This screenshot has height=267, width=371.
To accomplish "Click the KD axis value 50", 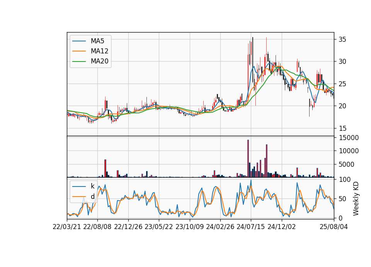I will (x=342, y=199).
